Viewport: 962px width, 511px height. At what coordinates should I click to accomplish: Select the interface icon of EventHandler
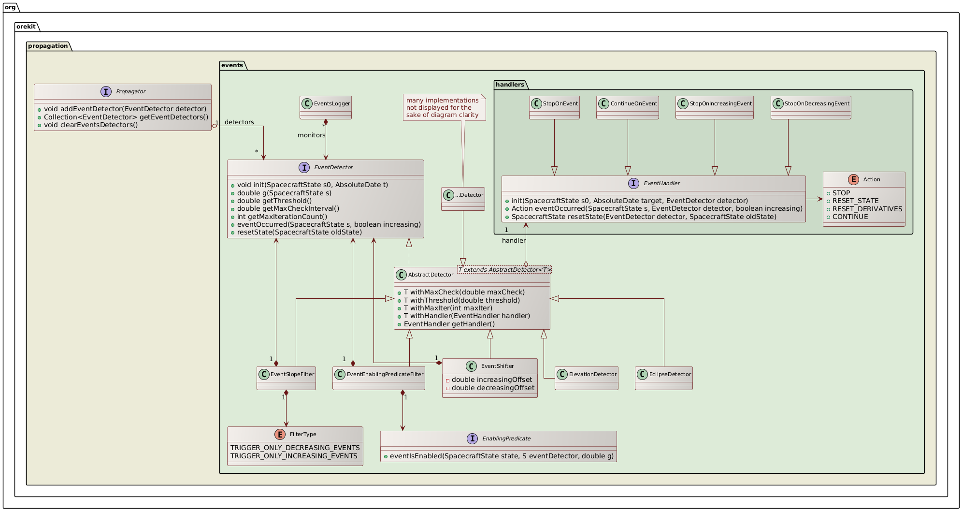(634, 183)
